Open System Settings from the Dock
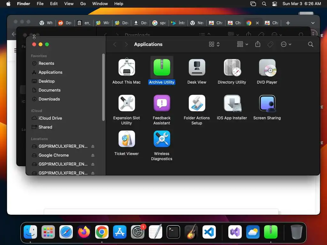 (138, 232)
